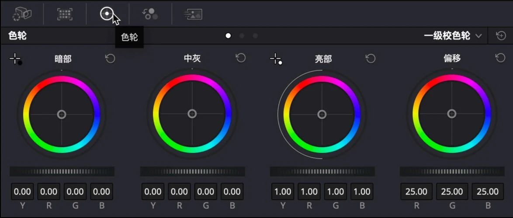Click the 暗部 master wheel slider

coord(62,171)
